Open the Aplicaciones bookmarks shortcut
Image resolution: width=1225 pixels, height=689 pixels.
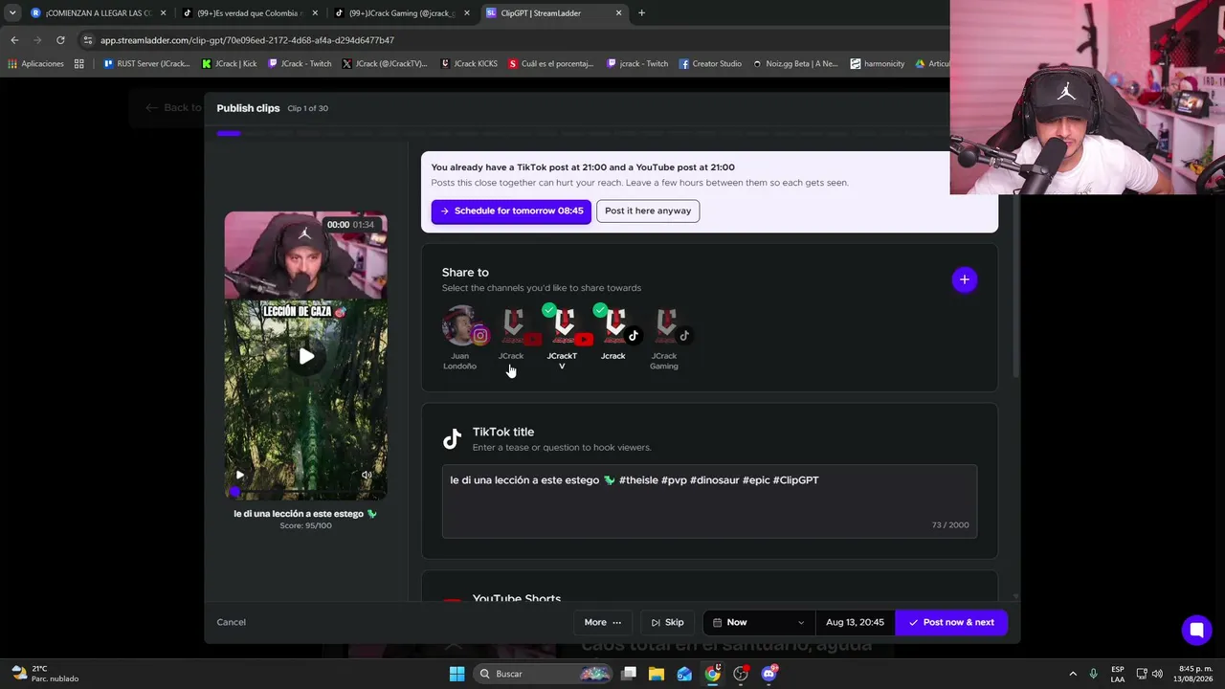[35, 64]
